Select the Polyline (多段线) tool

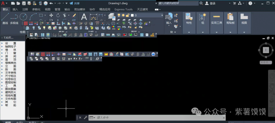(x=14, y=18)
